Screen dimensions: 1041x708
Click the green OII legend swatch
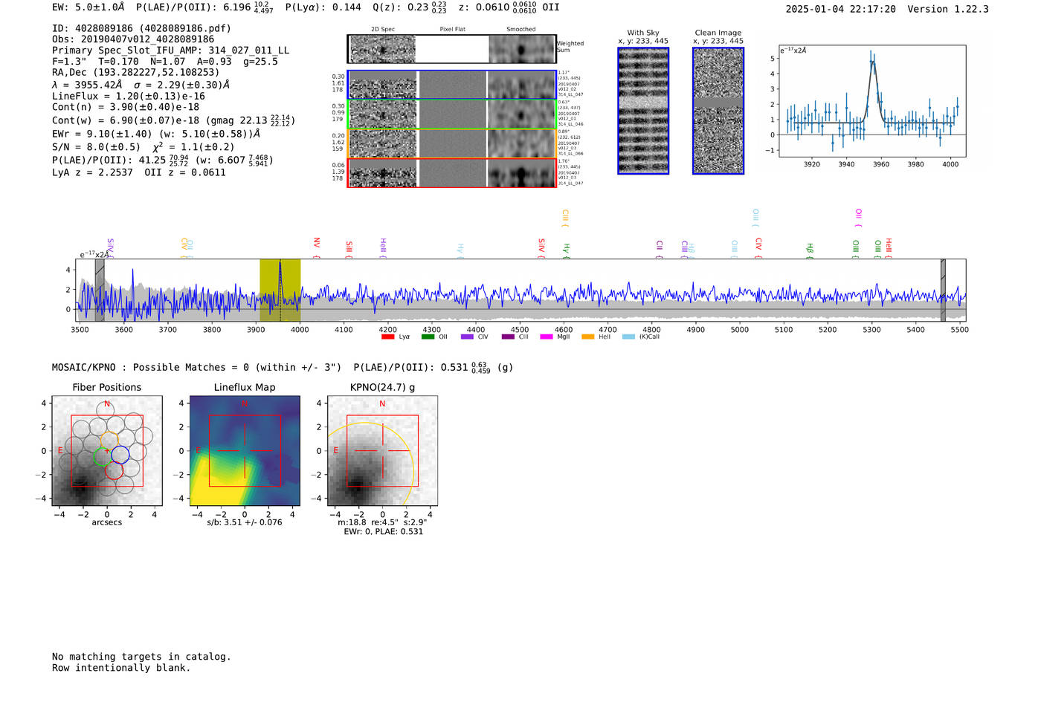428,337
